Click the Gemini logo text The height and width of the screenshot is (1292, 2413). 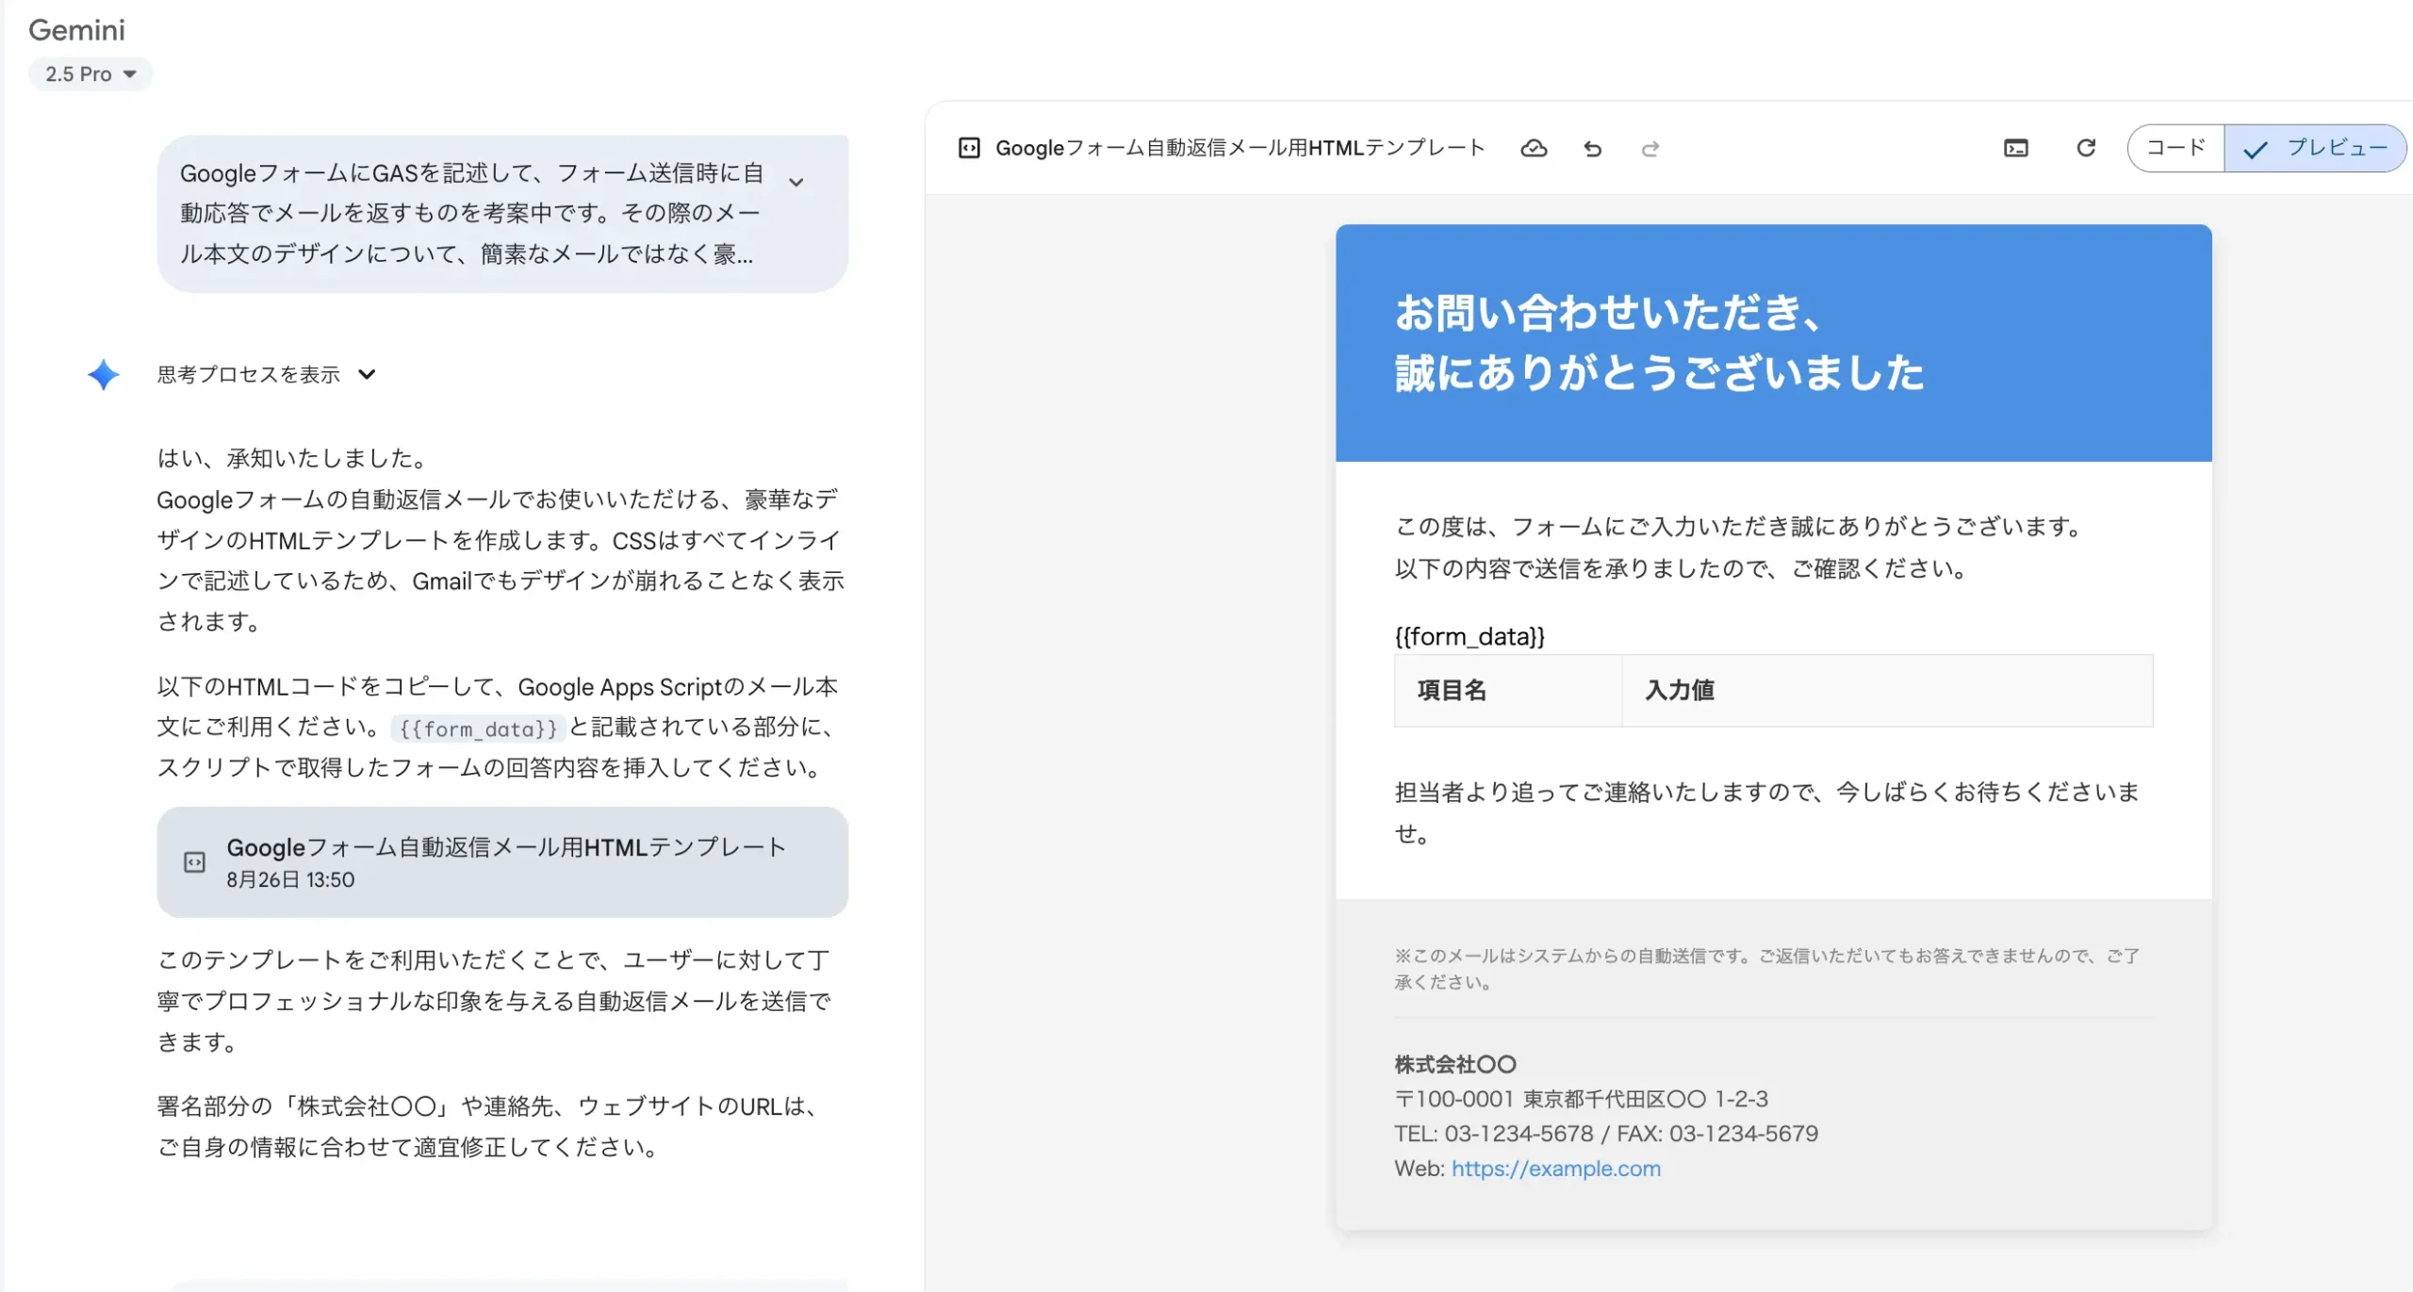click(76, 29)
